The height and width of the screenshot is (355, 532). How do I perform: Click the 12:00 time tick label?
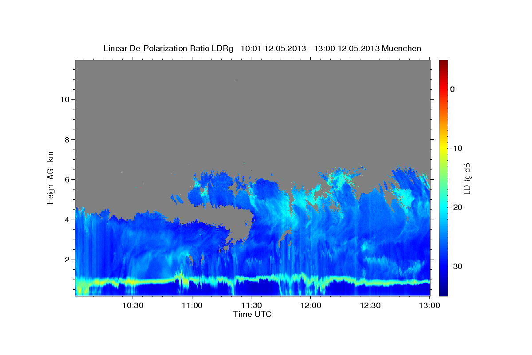(310, 306)
